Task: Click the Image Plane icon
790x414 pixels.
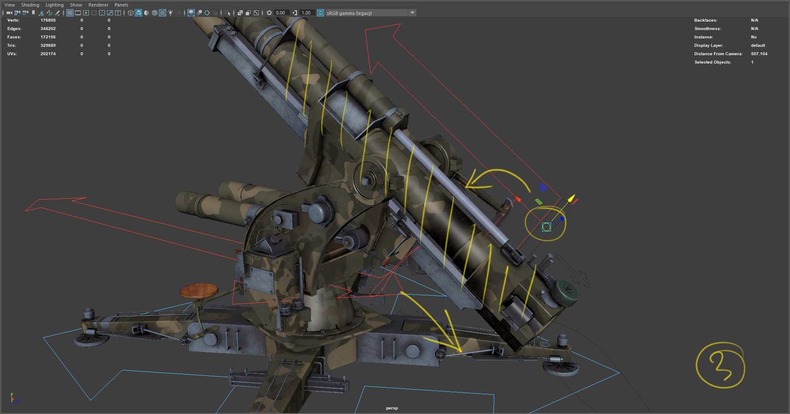Action: tap(41, 13)
